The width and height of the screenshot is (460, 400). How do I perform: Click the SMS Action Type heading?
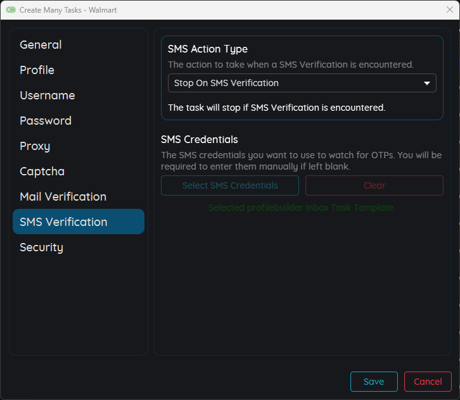pyautogui.click(x=208, y=49)
